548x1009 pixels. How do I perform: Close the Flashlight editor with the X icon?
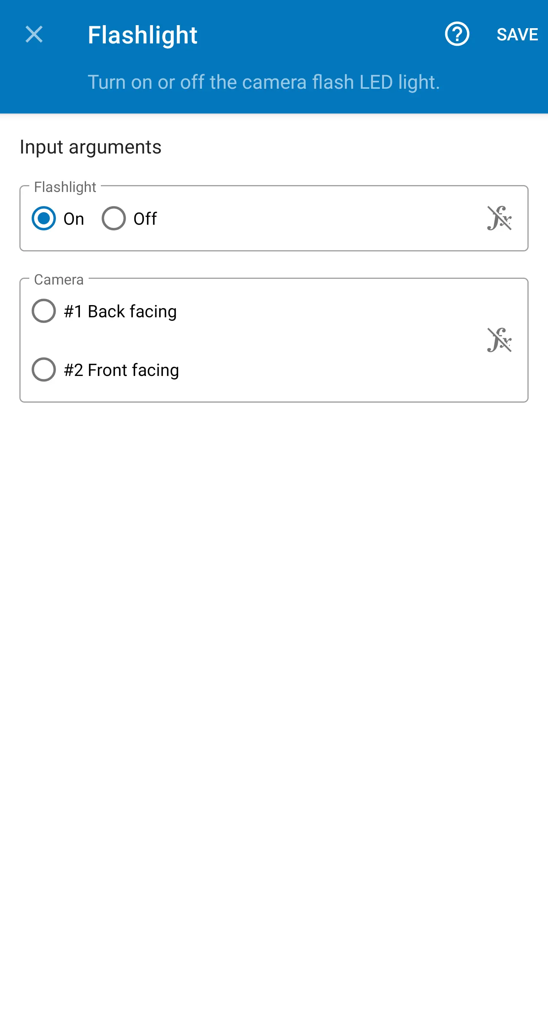[34, 34]
